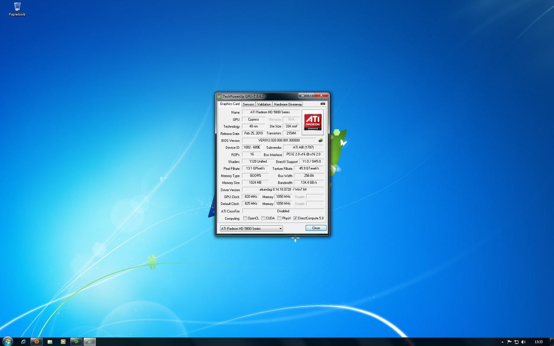Image resolution: width=554 pixels, height=346 pixels.
Task: Click the Shaders value 1120 Unified
Action: pos(258,162)
